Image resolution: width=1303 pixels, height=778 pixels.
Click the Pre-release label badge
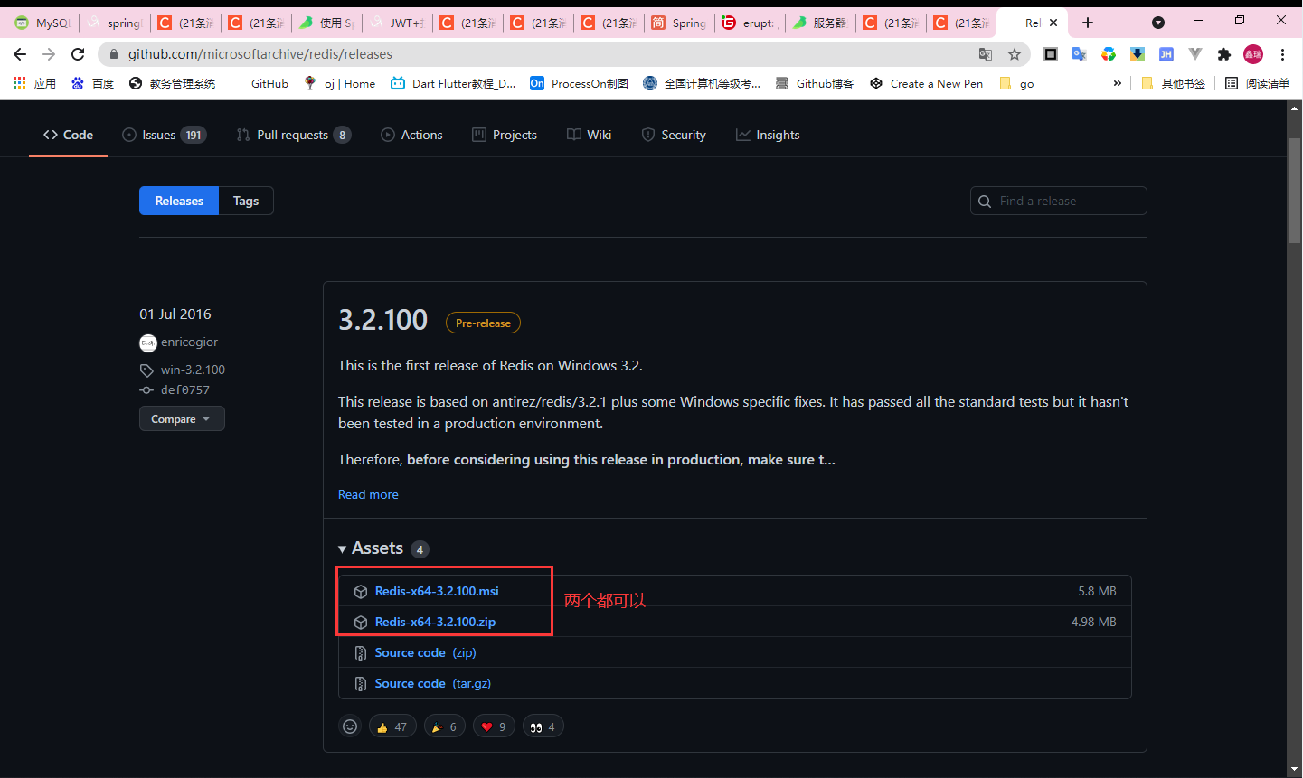(x=483, y=323)
